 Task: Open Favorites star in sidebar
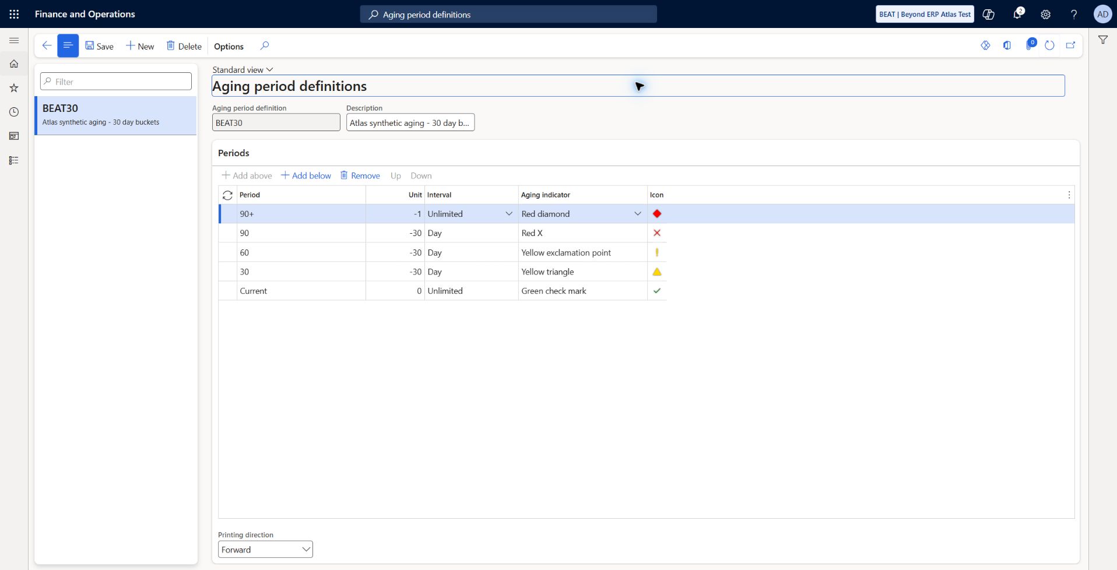pyautogui.click(x=14, y=88)
